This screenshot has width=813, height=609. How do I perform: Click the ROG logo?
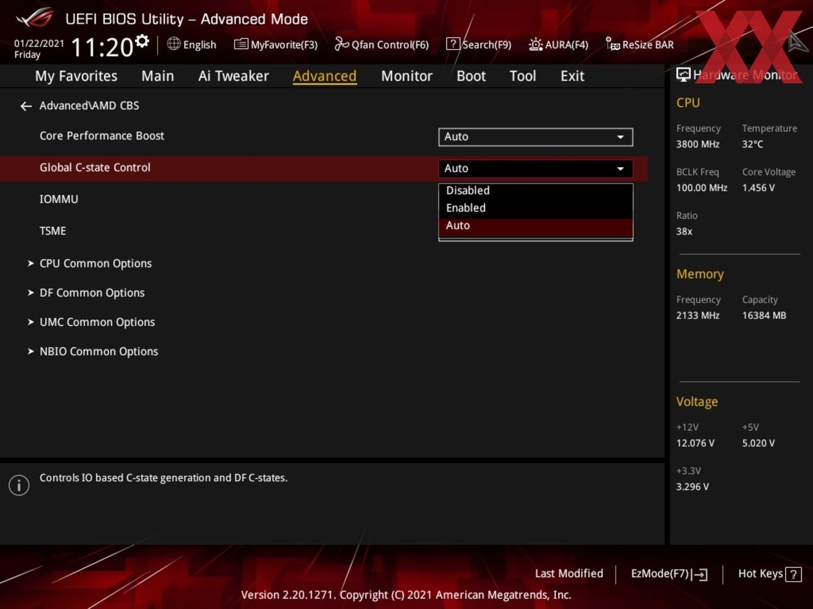[35, 18]
